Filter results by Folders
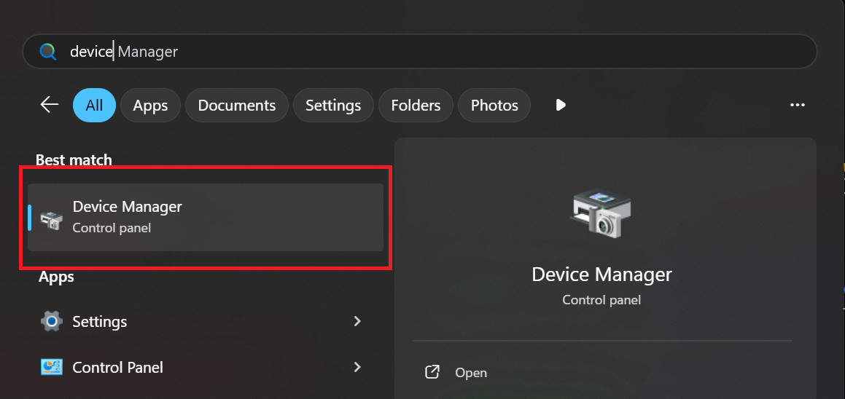Screen dimensions: 845x399 [x=416, y=106]
